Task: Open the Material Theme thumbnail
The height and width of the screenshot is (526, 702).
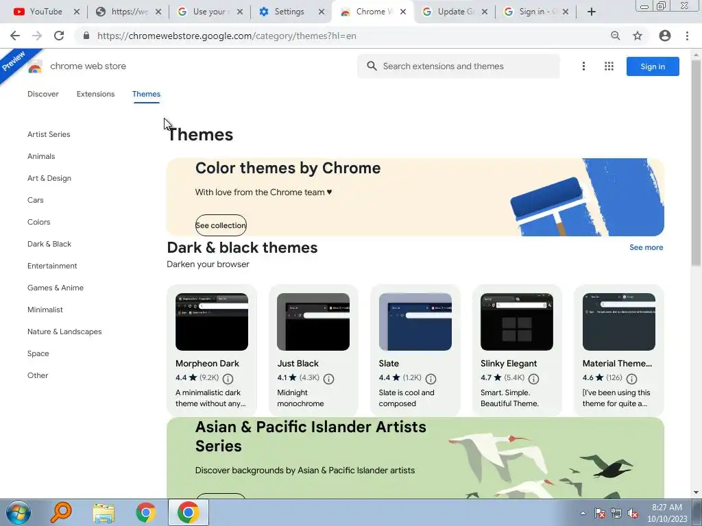Action: 619,322
